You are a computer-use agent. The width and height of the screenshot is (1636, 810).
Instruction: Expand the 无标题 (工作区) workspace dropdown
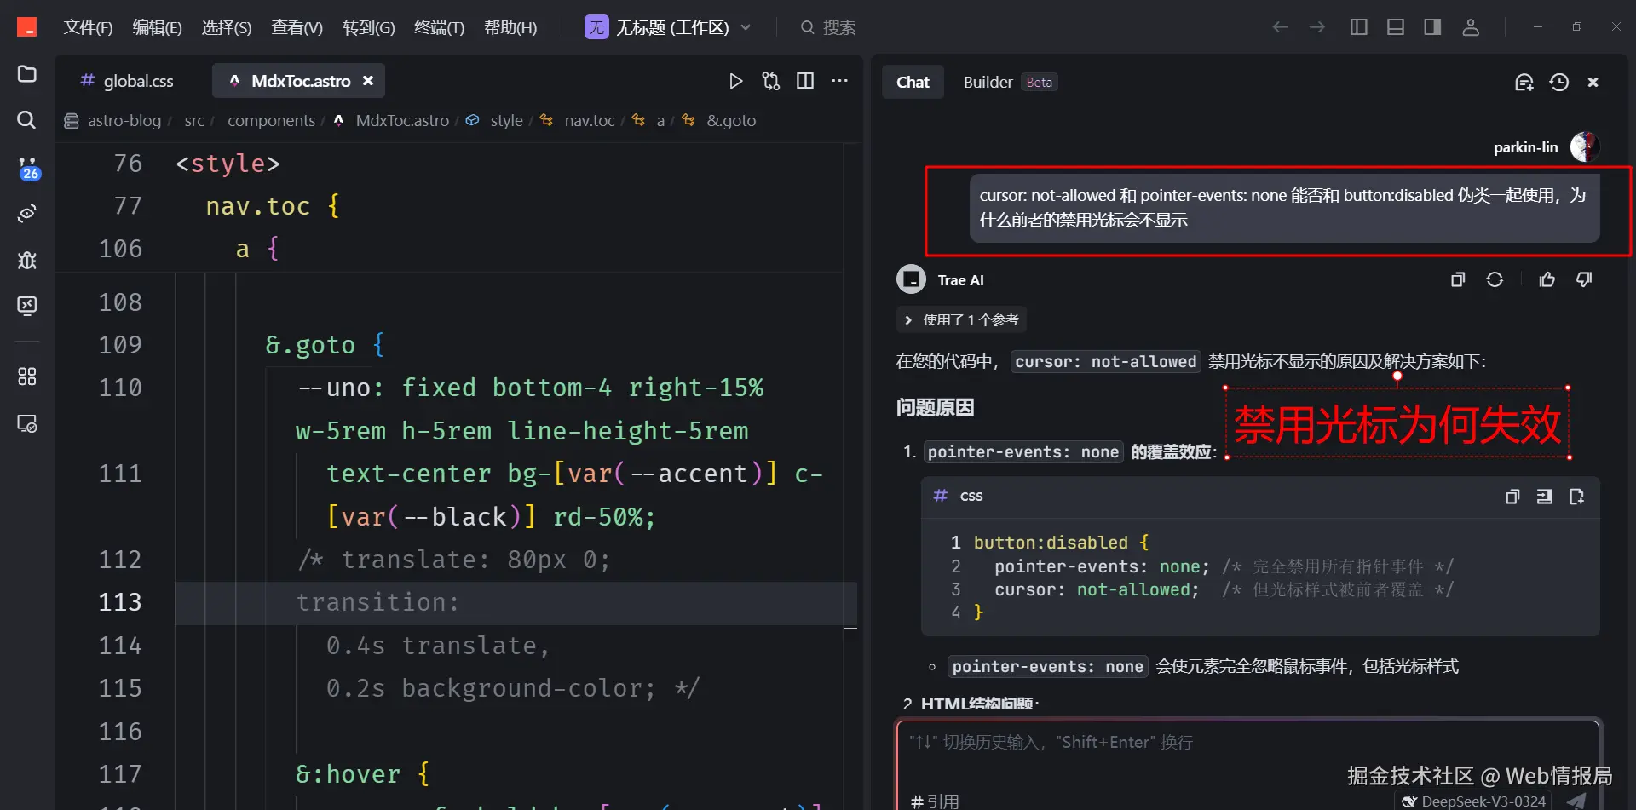pos(746,27)
